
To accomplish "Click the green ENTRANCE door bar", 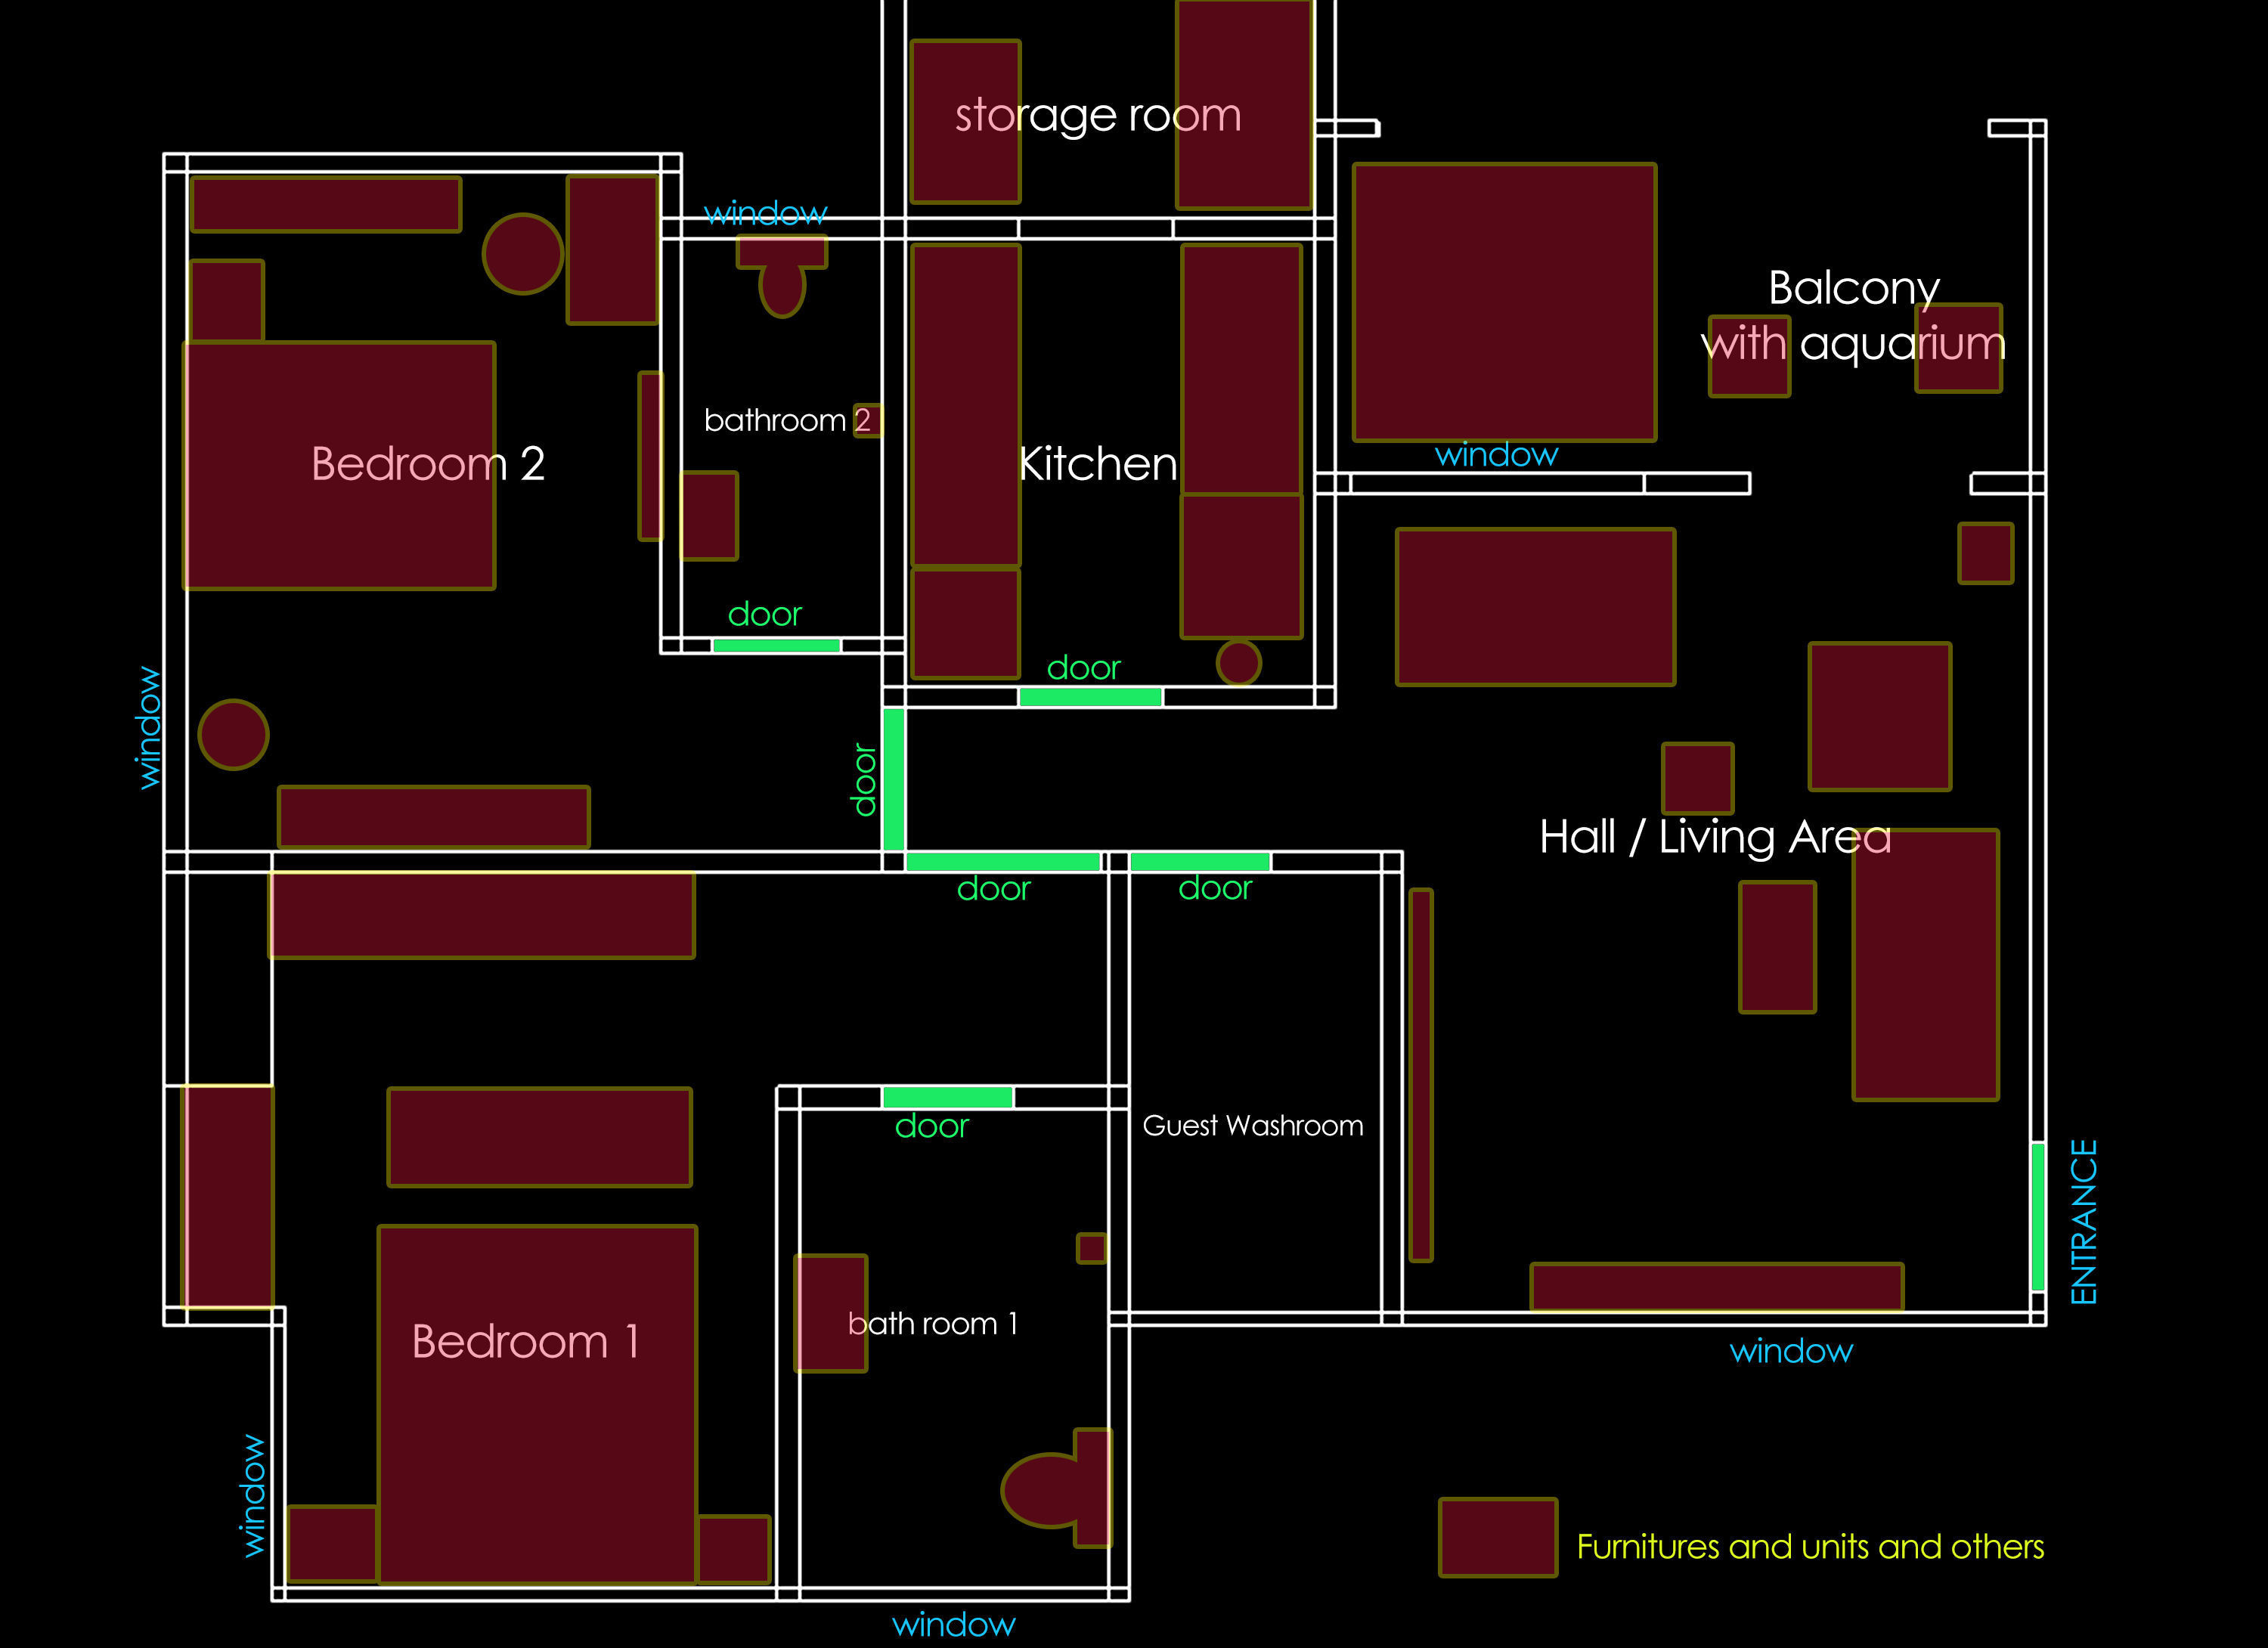I will point(2037,1216).
